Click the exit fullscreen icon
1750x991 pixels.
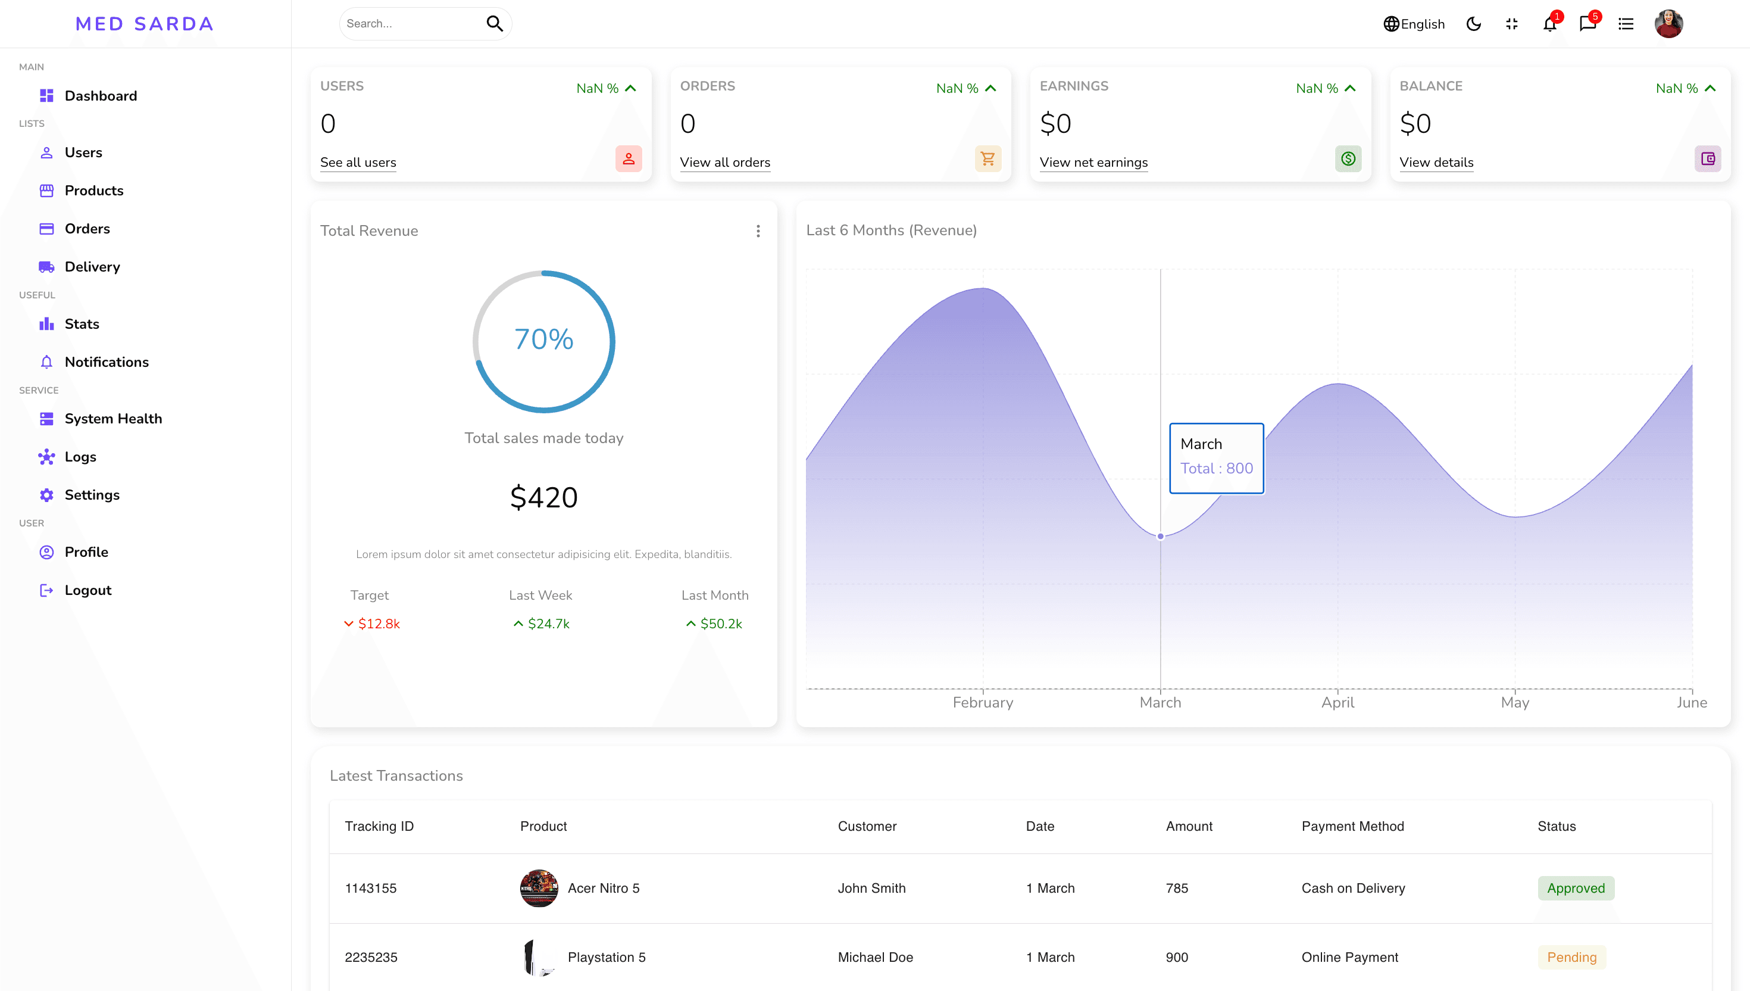coord(1511,24)
